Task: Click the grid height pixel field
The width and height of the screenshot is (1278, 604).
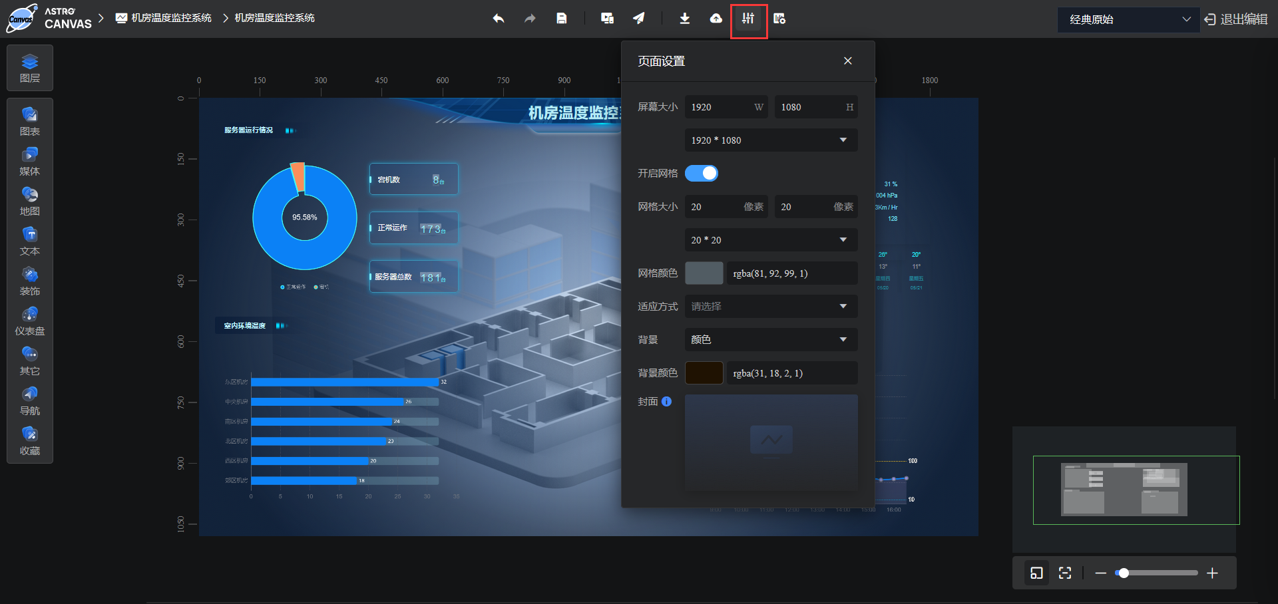Action: click(x=816, y=206)
